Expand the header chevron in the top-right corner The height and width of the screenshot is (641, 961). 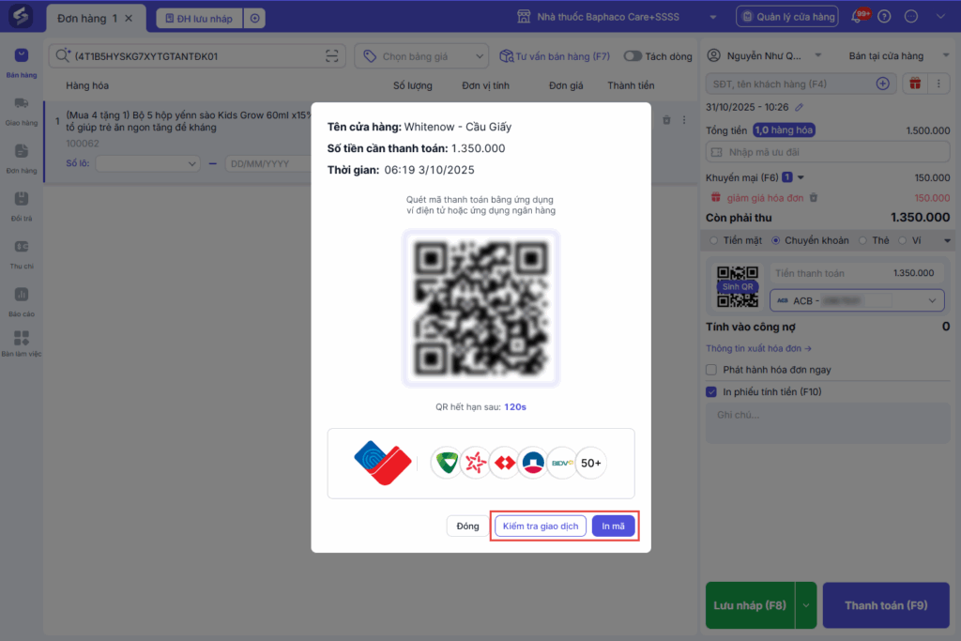[940, 17]
